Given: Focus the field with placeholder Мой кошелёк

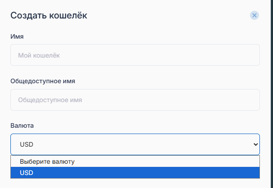Looking at the screenshot, I should point(135,55).
